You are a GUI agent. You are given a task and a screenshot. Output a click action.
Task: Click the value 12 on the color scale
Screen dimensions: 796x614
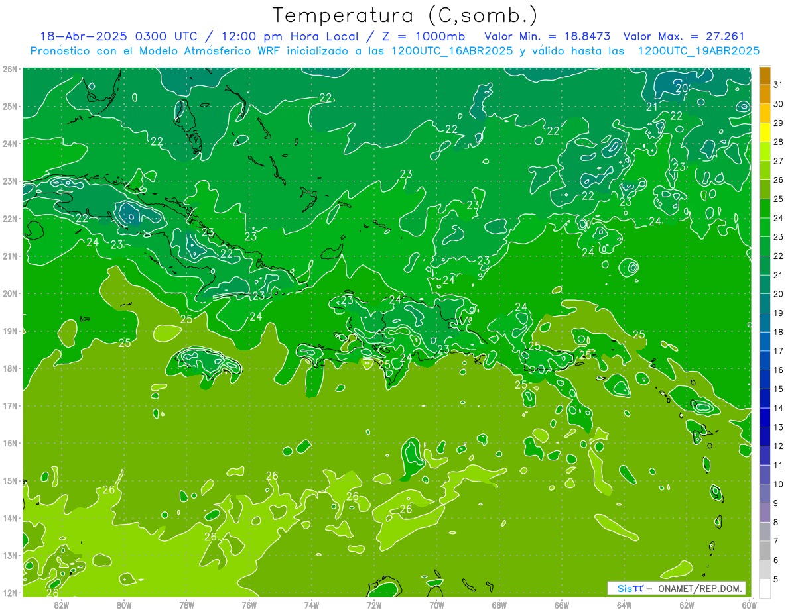pyautogui.click(x=778, y=446)
